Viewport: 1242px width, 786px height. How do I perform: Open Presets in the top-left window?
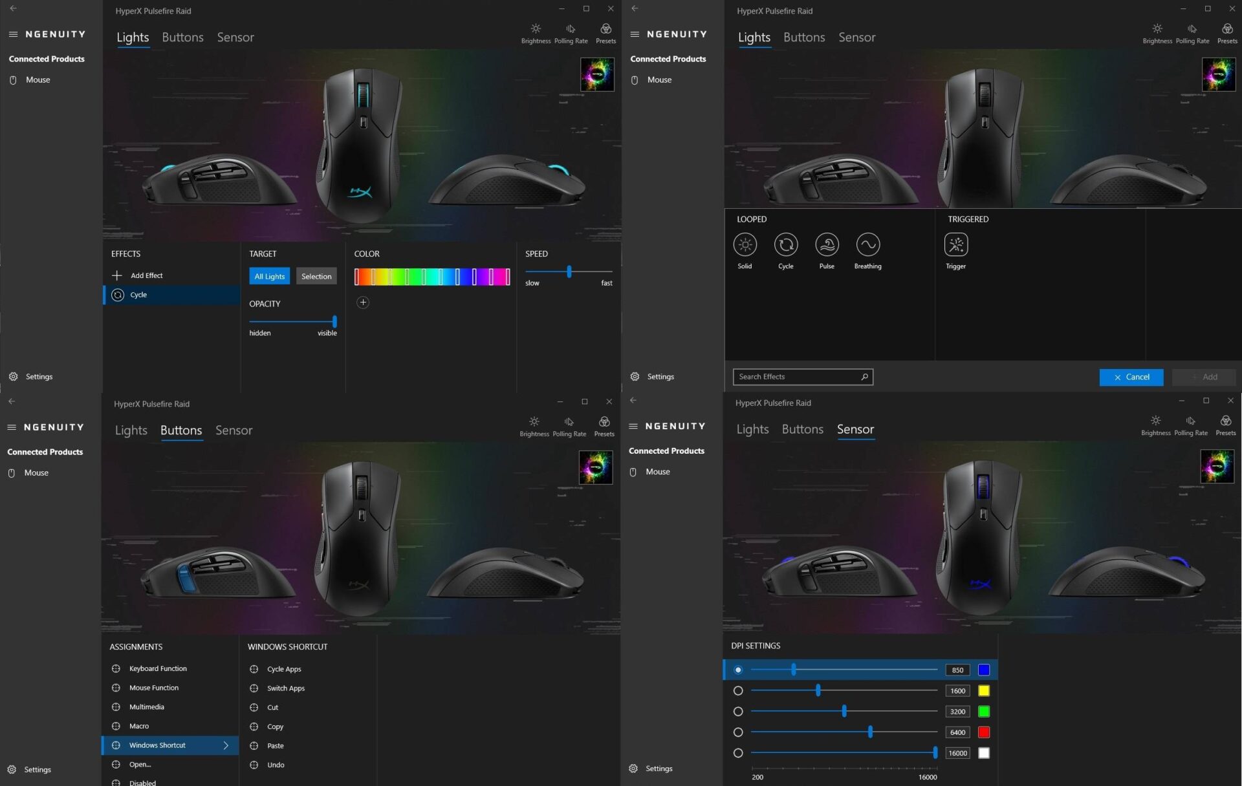click(x=605, y=34)
